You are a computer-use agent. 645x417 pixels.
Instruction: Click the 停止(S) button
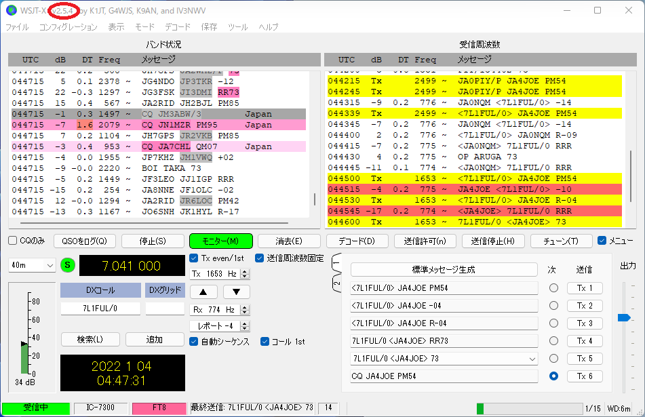tap(153, 241)
